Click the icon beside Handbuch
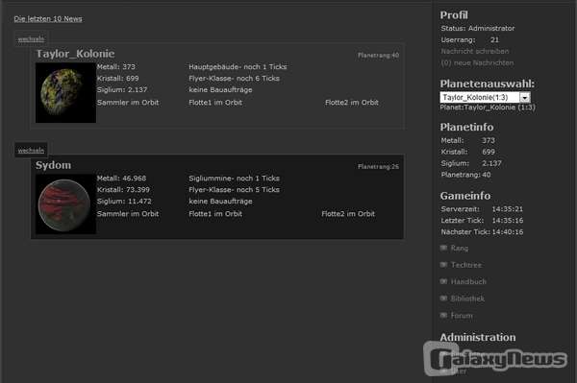 click(443, 281)
